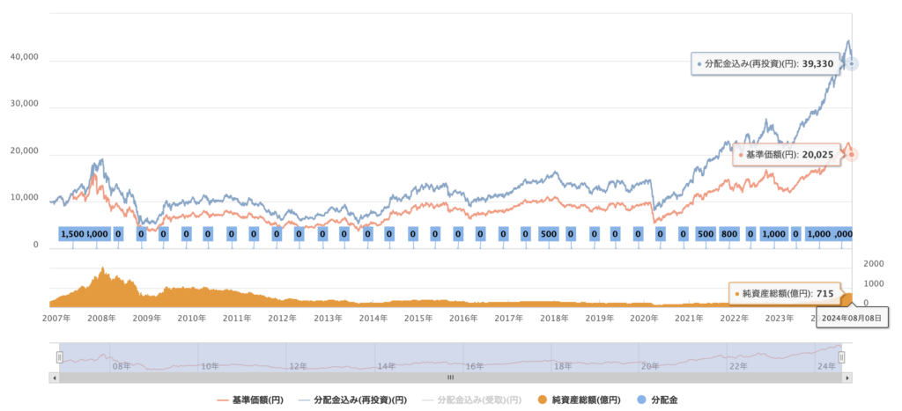Click the scrollbar thumb grip in center
The width and height of the screenshot is (902, 411).
click(x=451, y=378)
